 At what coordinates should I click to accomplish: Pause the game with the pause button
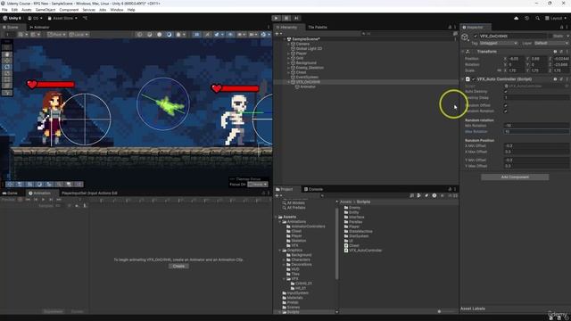pos(286,18)
